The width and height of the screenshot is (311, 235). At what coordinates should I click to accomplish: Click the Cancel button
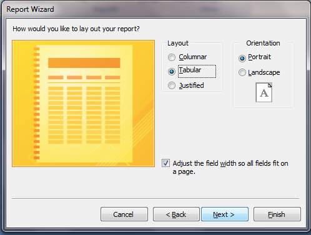pos(124,214)
